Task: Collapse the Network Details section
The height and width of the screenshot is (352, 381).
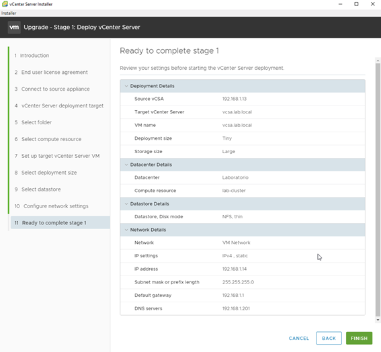Action: [126, 230]
